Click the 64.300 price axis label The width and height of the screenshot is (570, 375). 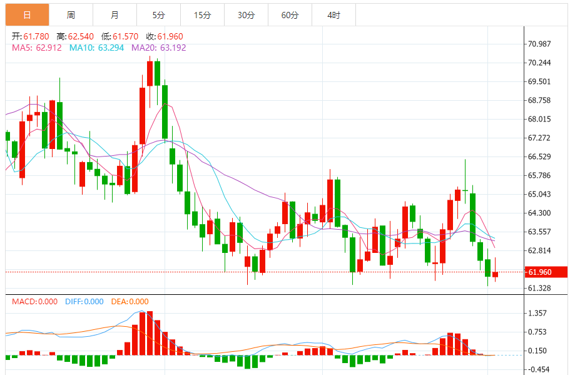(539, 213)
